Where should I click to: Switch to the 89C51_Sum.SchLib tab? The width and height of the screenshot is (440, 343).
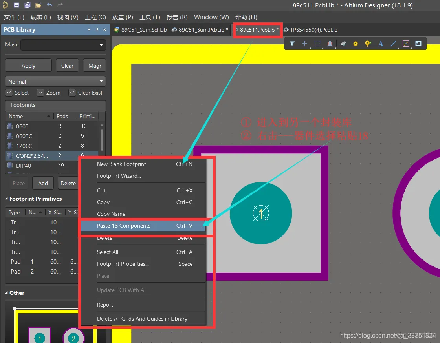coord(140,30)
